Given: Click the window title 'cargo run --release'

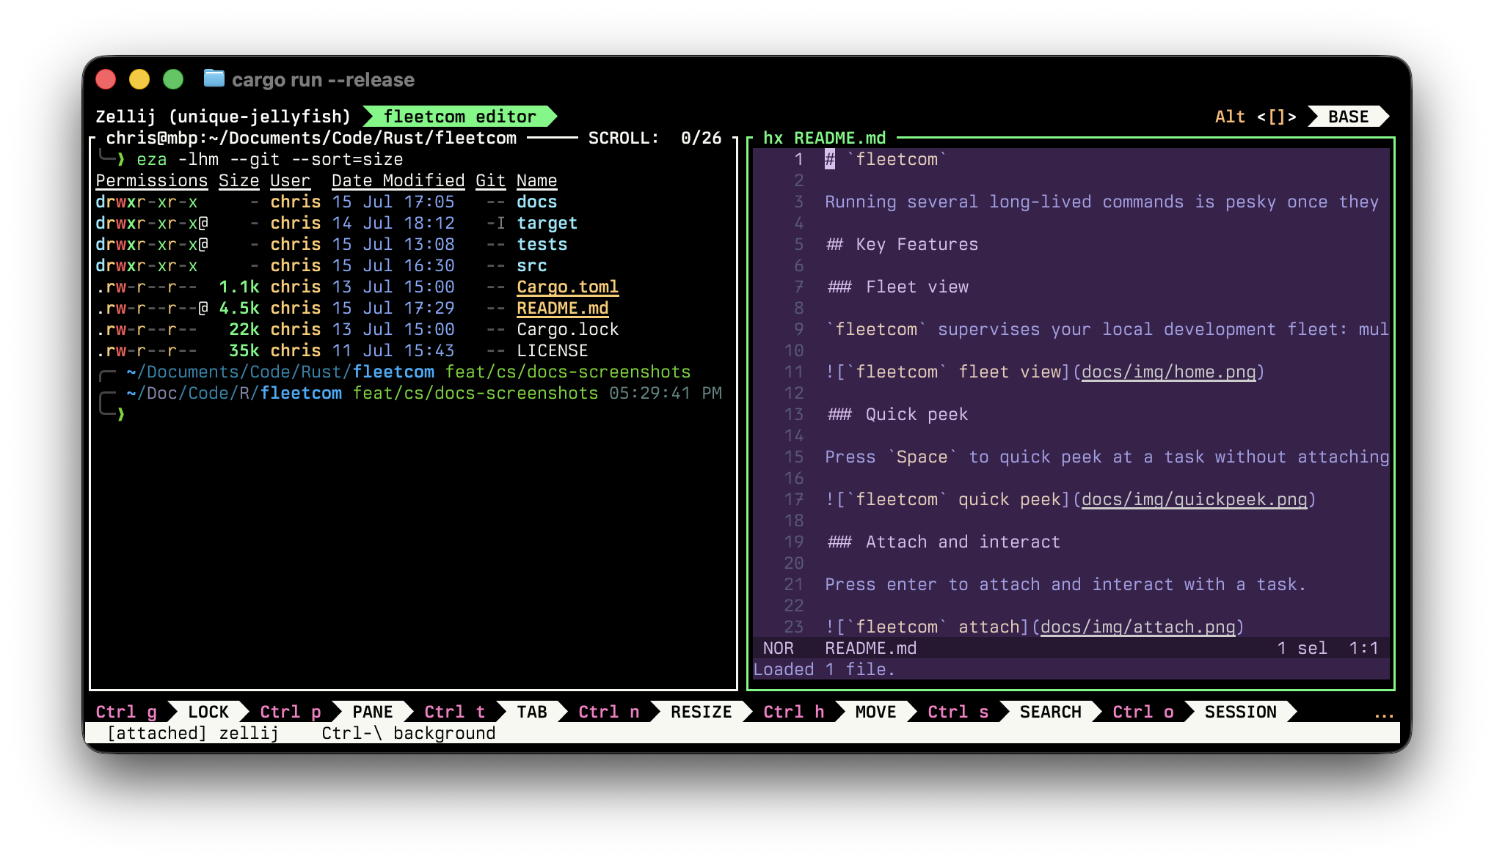Looking at the screenshot, I should coord(323,79).
